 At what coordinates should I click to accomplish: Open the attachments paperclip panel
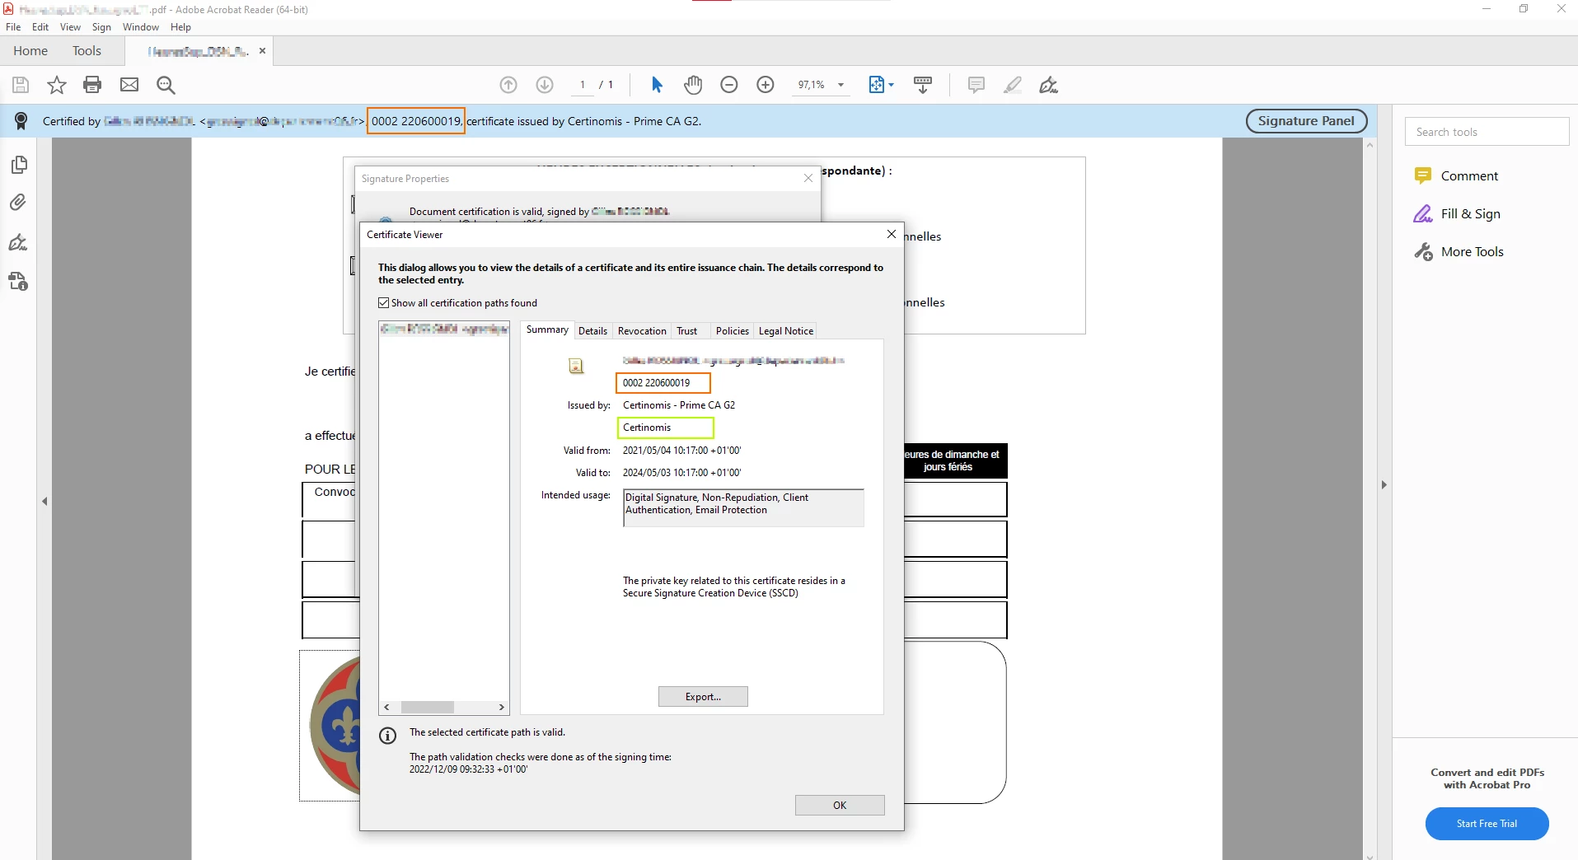18,203
